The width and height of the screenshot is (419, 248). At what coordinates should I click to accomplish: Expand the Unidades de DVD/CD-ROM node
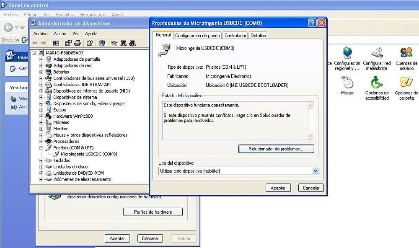point(41,173)
